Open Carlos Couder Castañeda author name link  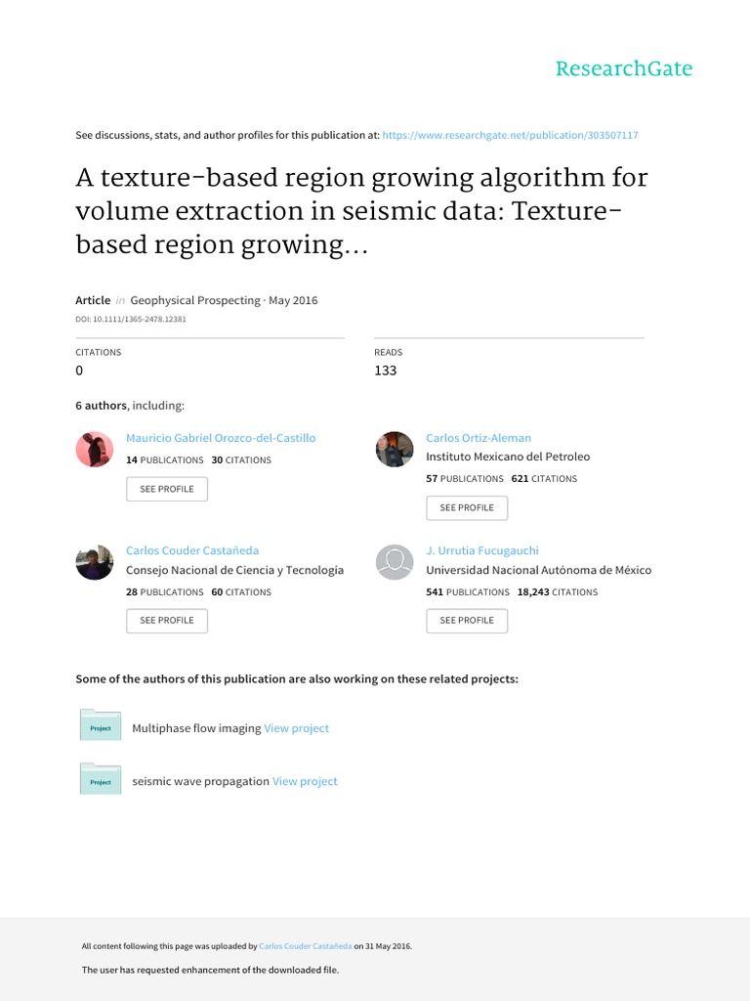[x=192, y=550]
